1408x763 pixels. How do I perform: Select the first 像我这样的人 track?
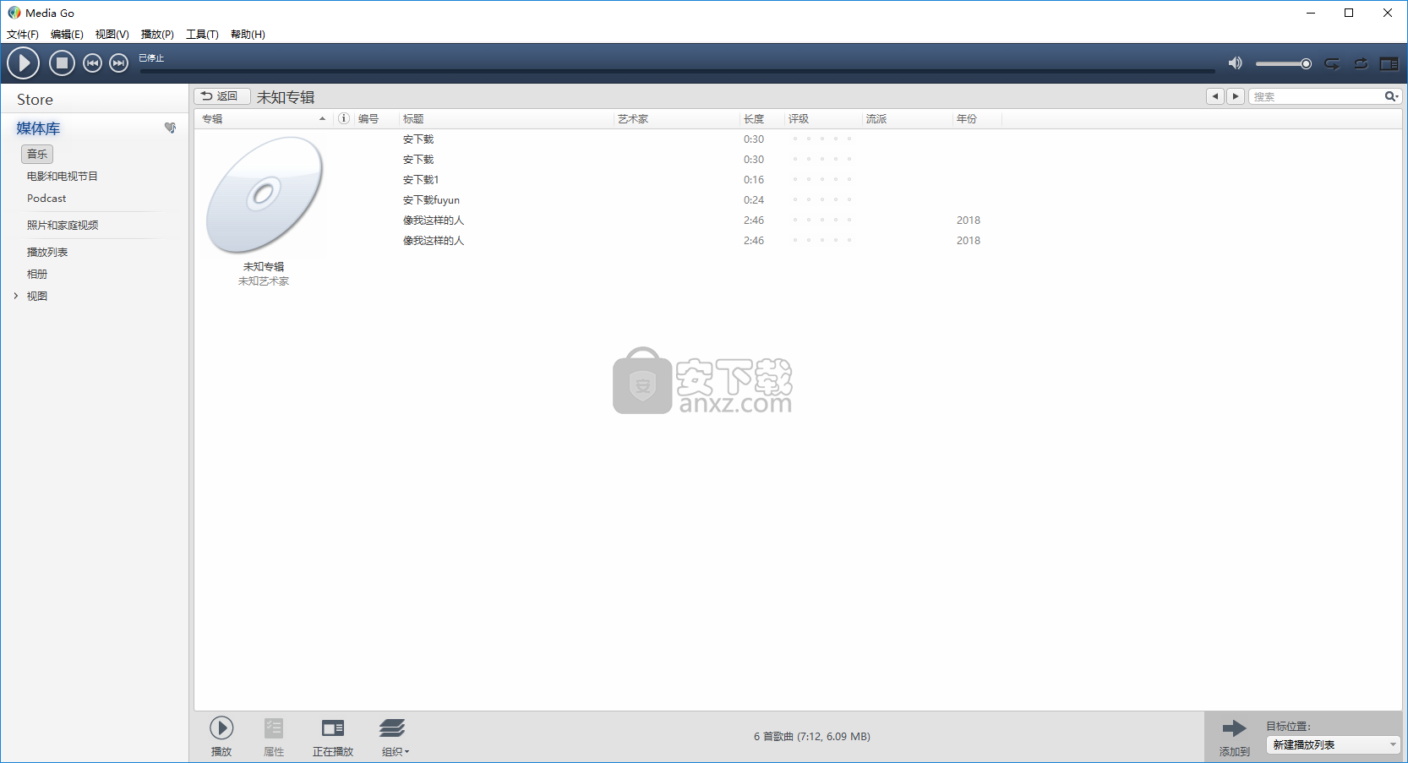(434, 221)
